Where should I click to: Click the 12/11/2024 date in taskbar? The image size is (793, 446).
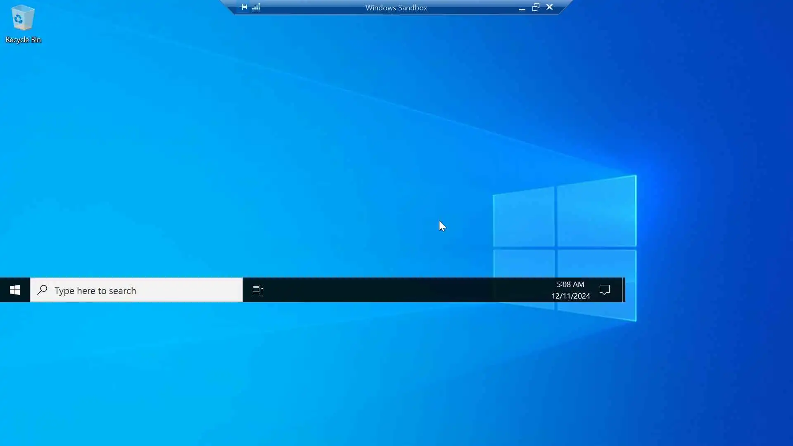point(570,296)
